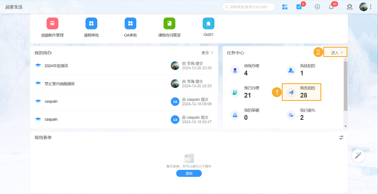Viewport: 378px width, 194px height.
Task: Click the user avatar in header
Action: point(363,7)
